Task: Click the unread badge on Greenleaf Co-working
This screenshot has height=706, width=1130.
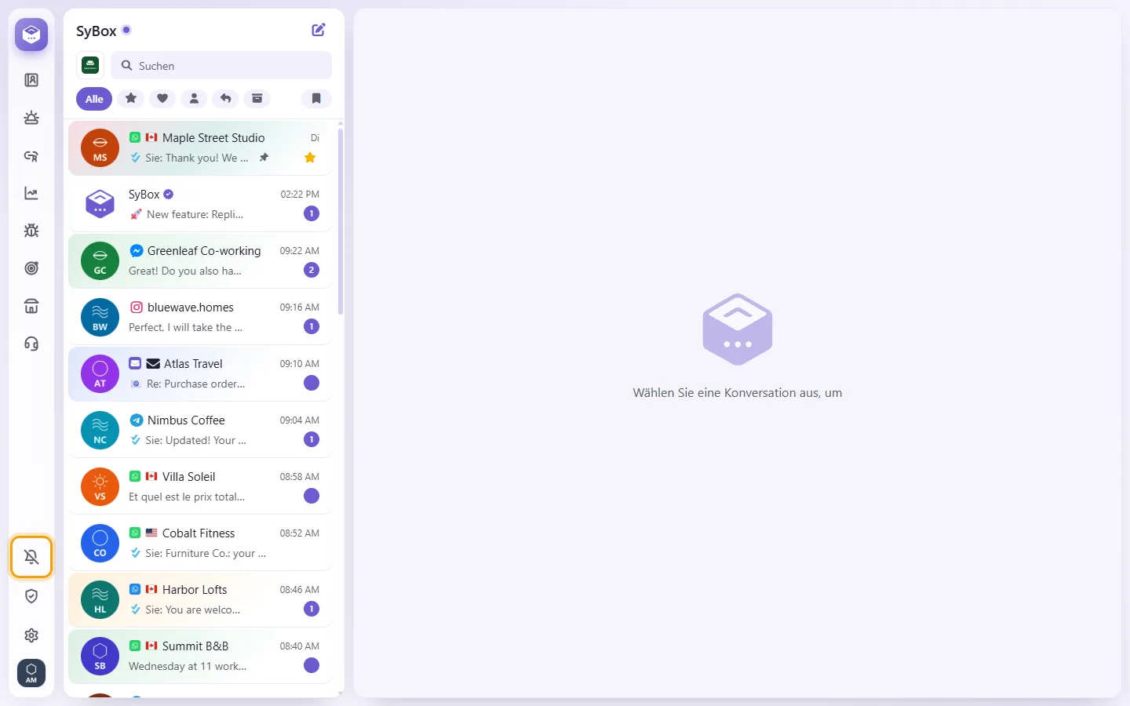Action: pyautogui.click(x=312, y=270)
